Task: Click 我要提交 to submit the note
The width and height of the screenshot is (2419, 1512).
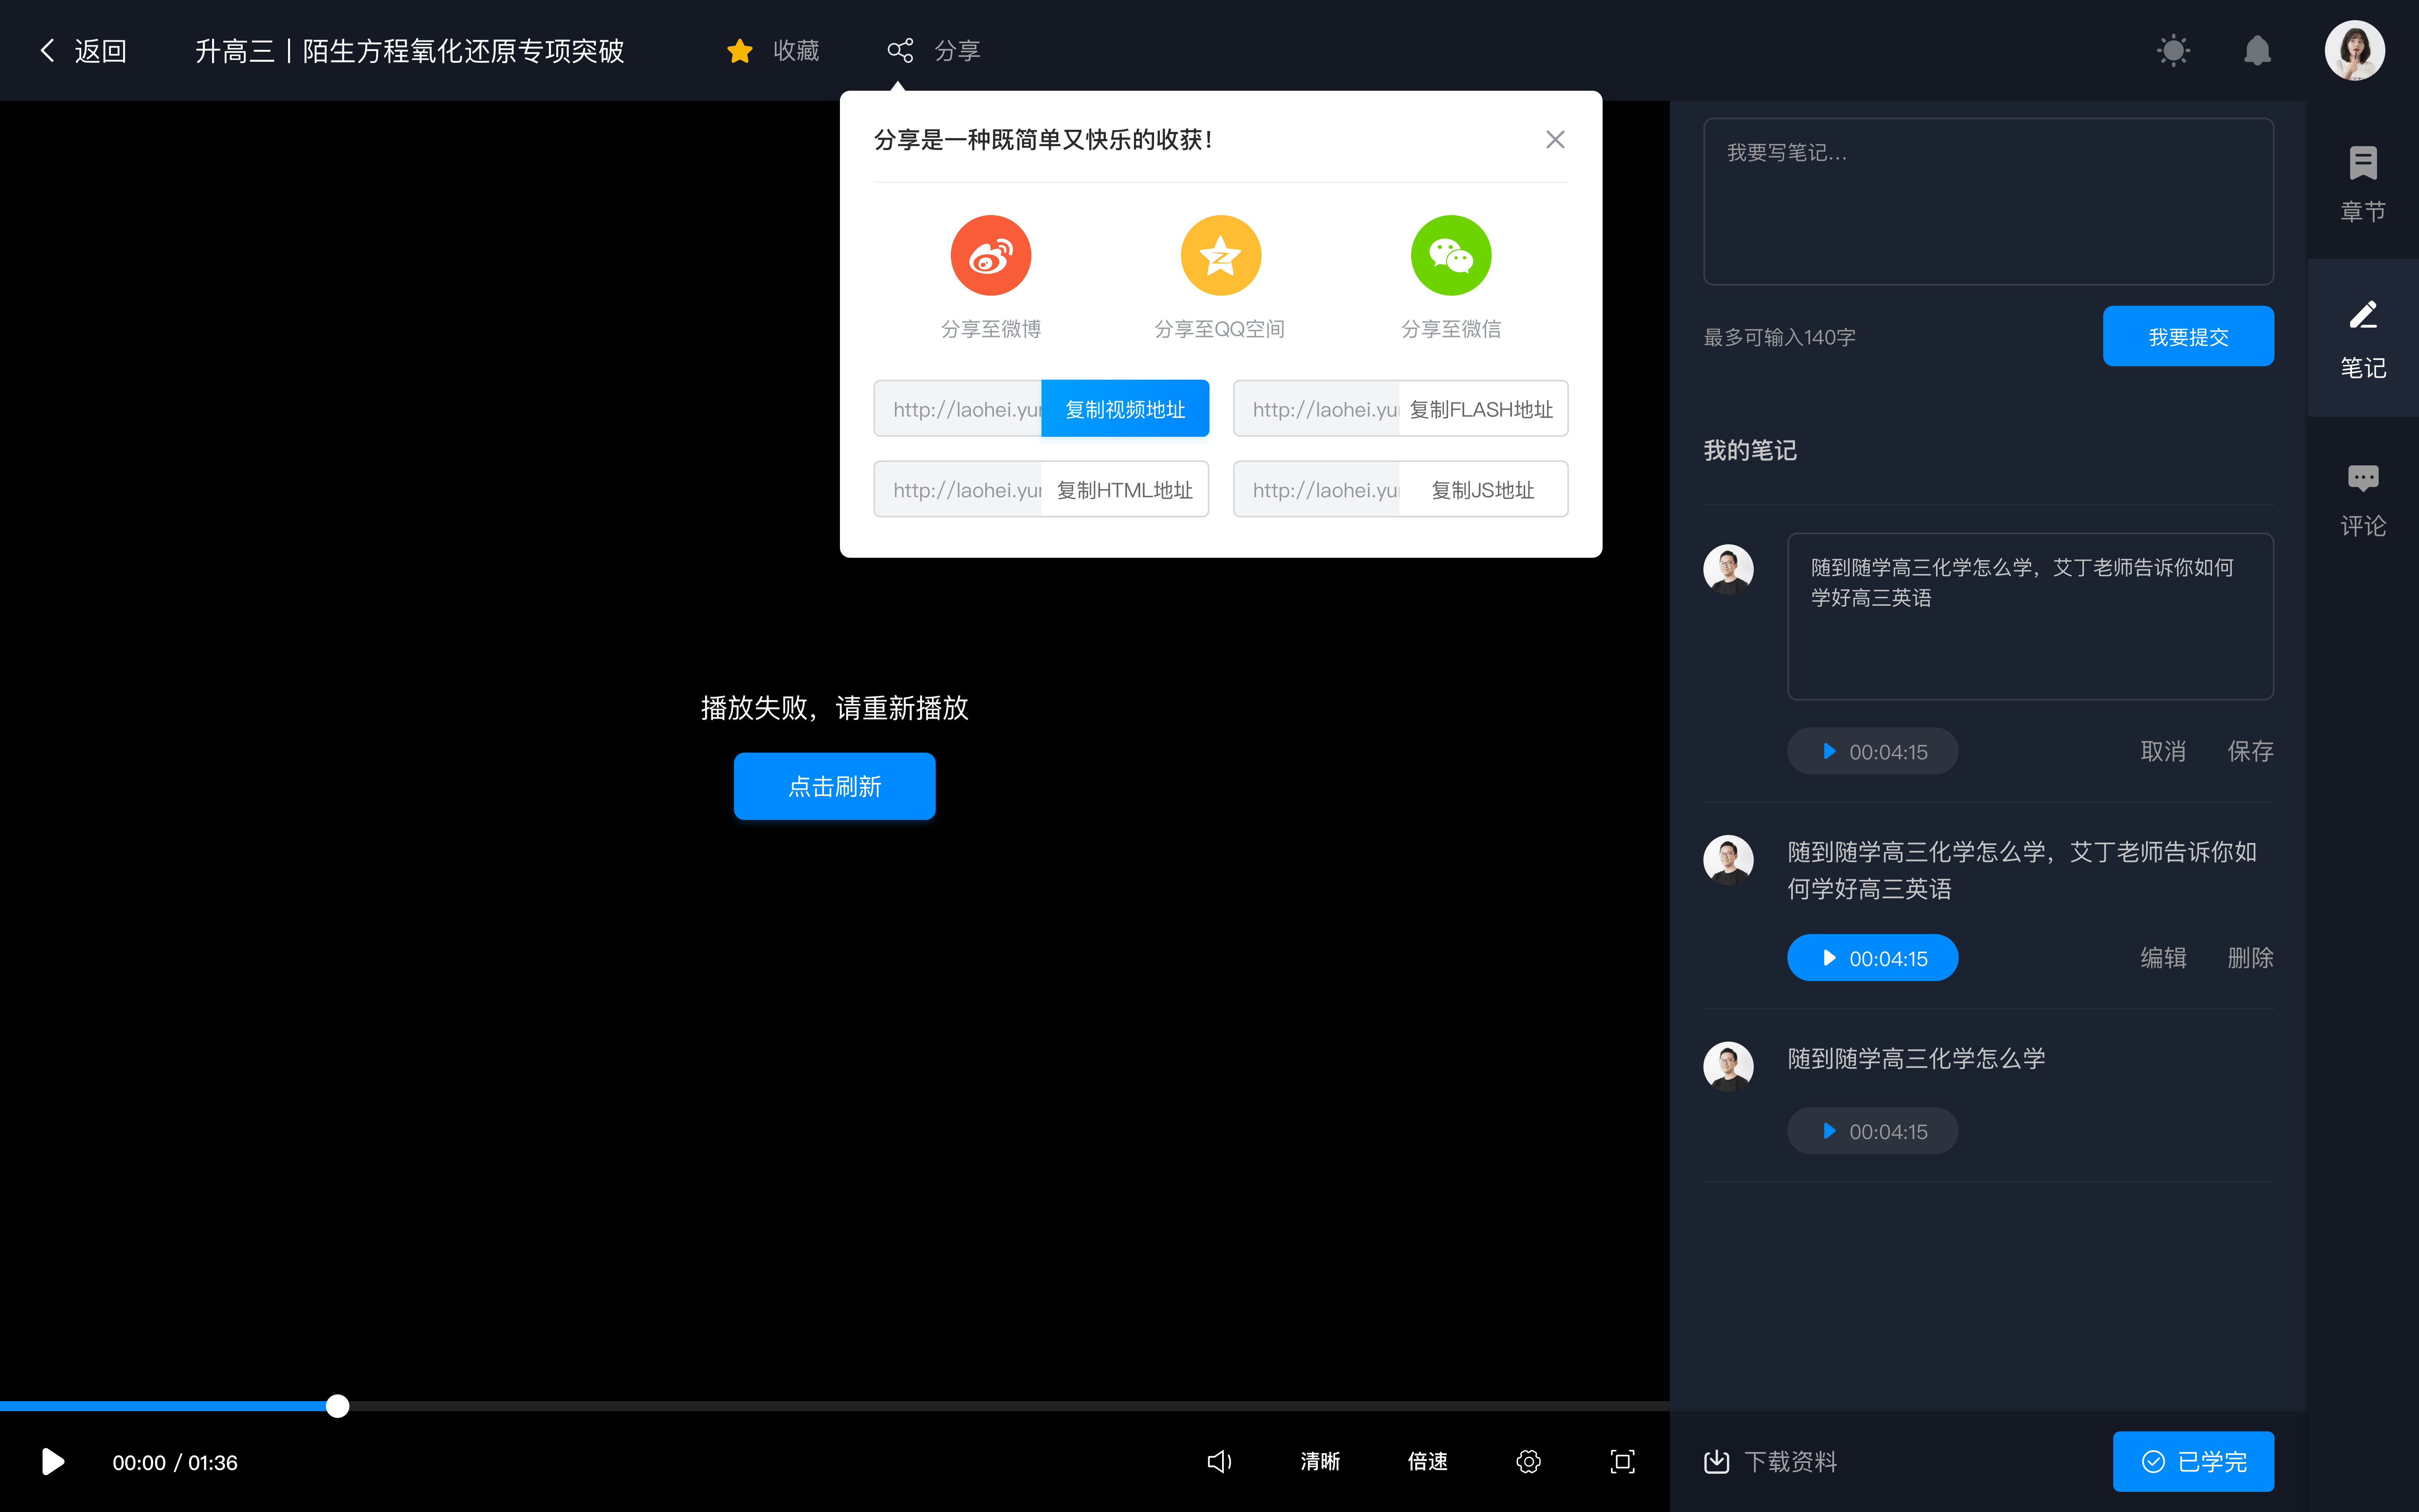Action: click(x=2191, y=334)
